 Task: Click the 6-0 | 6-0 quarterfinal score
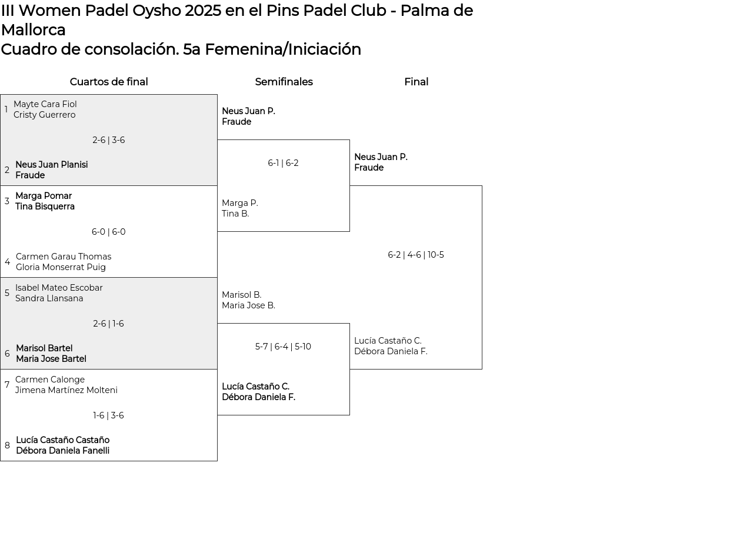tap(109, 232)
